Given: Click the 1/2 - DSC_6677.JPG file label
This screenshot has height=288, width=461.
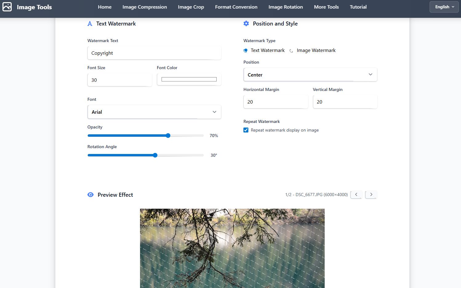Looking at the screenshot, I should tap(316, 195).
